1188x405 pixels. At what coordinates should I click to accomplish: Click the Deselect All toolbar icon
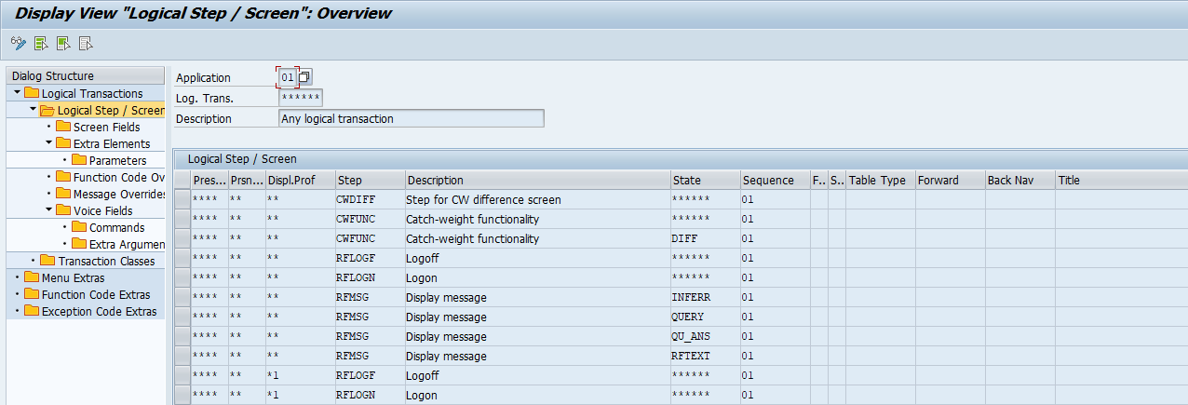[x=86, y=43]
